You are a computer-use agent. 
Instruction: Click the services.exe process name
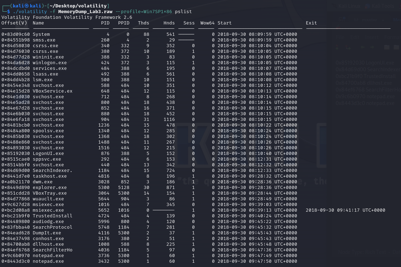coord(50,68)
